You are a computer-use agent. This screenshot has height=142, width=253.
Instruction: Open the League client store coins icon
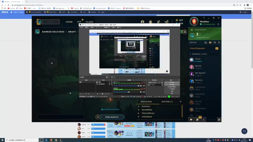point(167,22)
